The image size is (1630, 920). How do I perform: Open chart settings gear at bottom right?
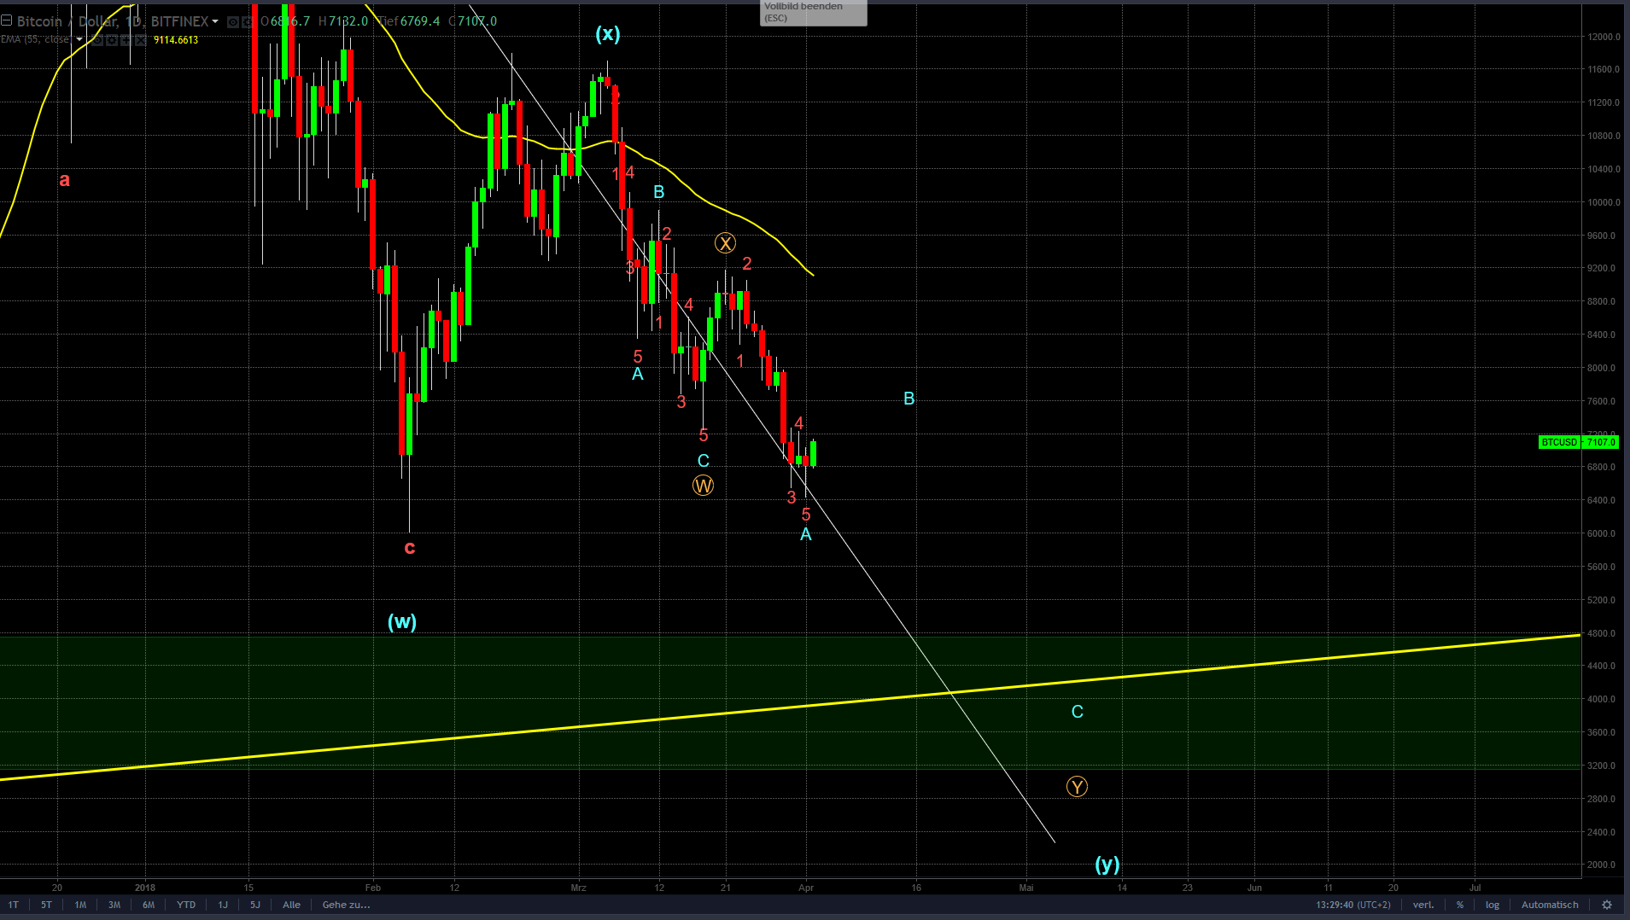coord(1607,905)
